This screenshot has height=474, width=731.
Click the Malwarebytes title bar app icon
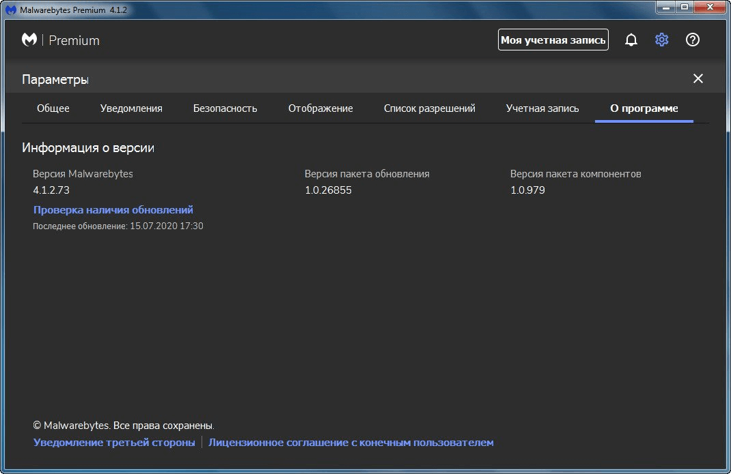[11, 10]
